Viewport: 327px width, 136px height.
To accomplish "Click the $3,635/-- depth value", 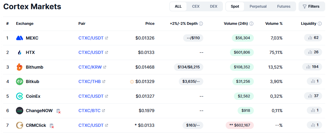I will point(191,81).
